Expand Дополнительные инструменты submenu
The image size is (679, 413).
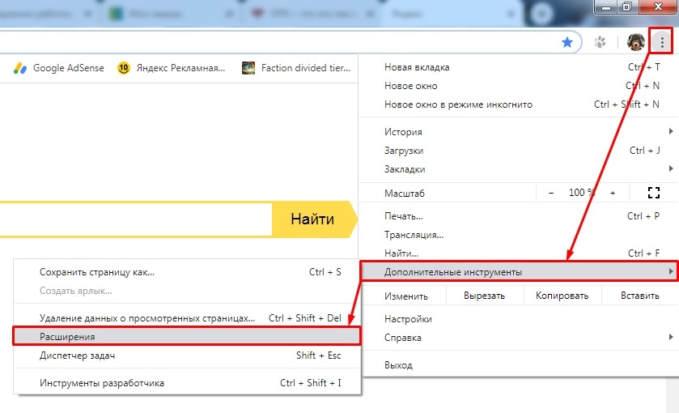coord(520,272)
